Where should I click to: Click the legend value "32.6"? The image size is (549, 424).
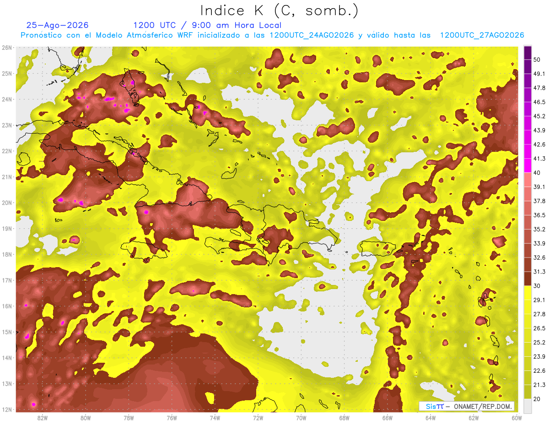click(539, 258)
